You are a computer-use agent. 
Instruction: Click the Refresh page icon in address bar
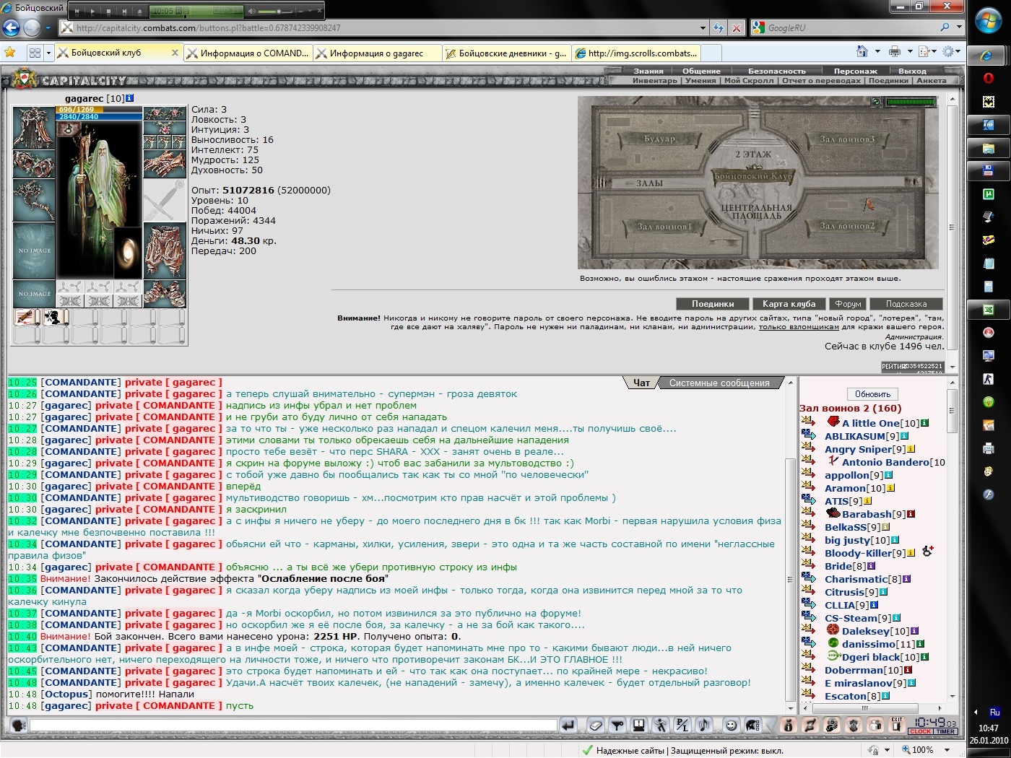[719, 28]
